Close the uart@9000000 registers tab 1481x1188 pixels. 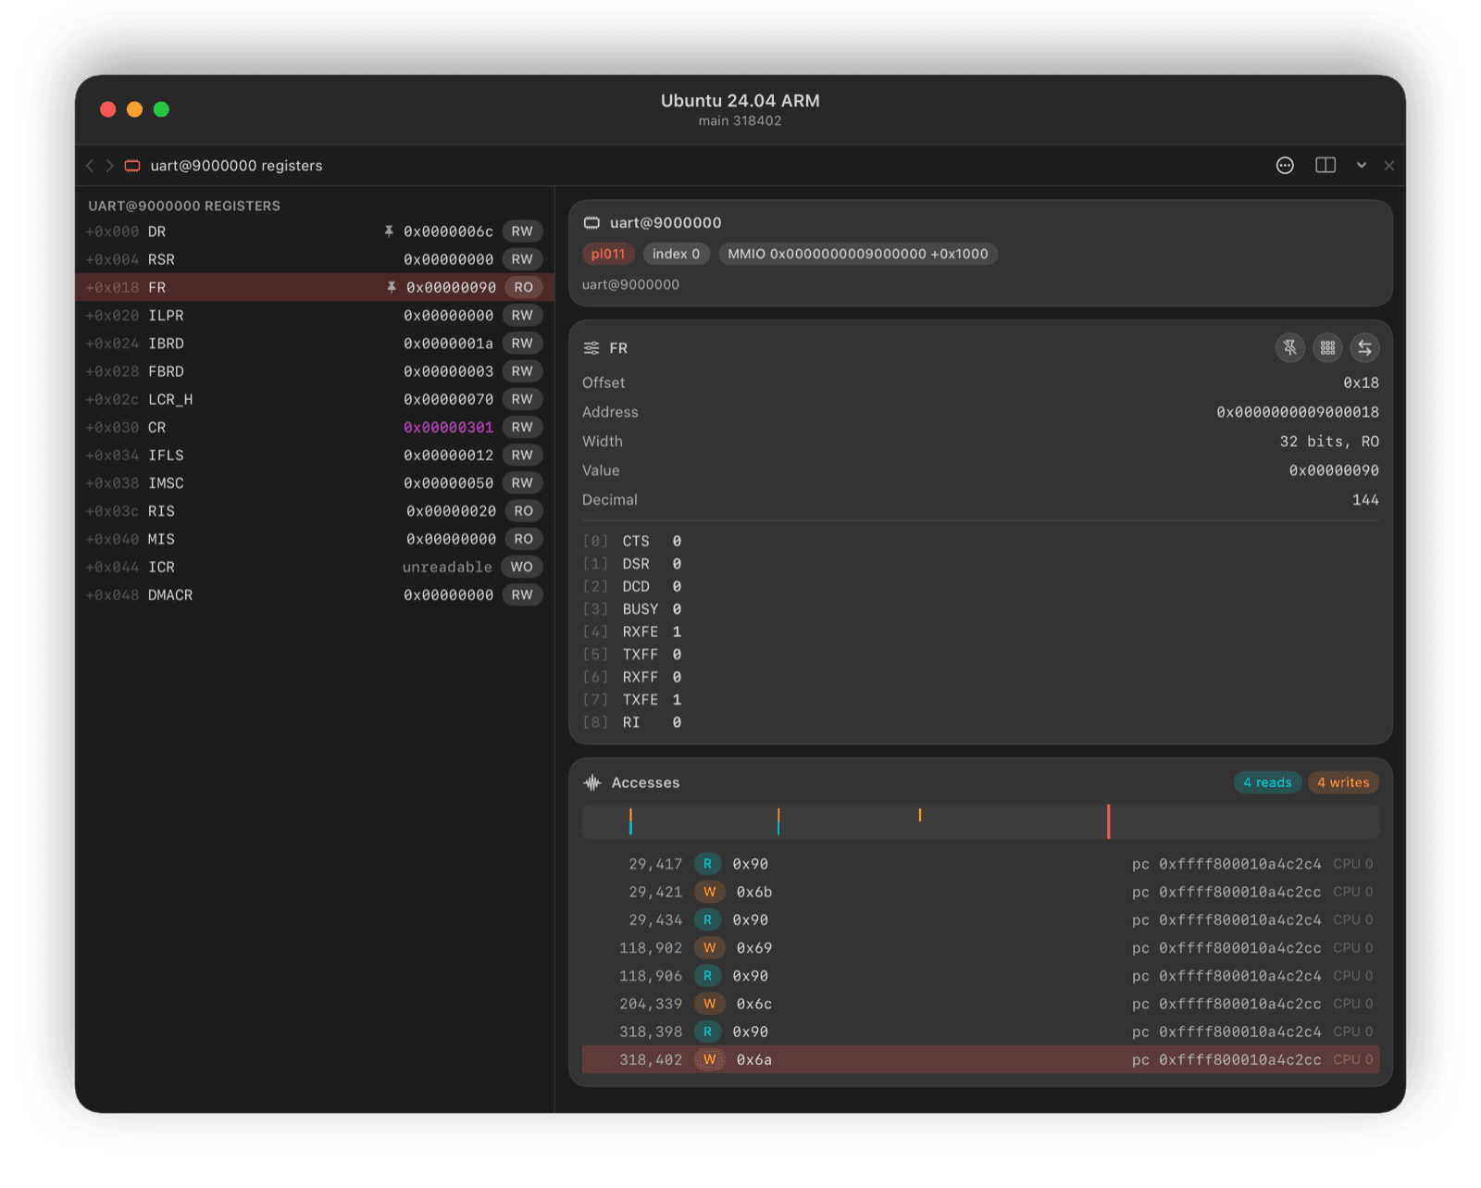click(1388, 166)
